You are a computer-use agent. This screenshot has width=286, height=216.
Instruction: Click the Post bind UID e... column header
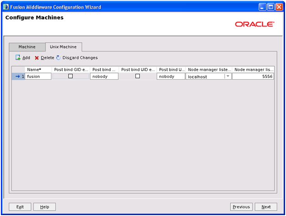[x=138, y=70]
